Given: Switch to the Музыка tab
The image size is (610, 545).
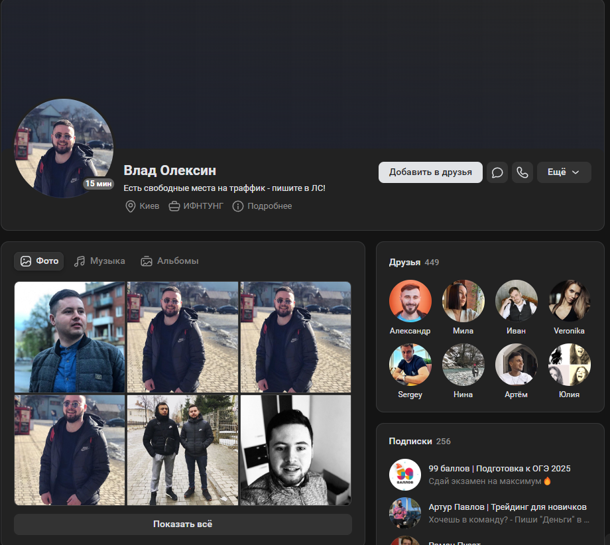Looking at the screenshot, I should [x=99, y=261].
